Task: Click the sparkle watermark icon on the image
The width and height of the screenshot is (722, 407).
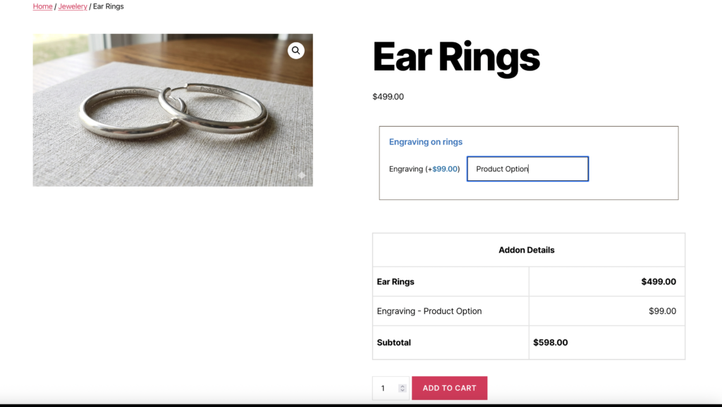Action: [x=301, y=175]
